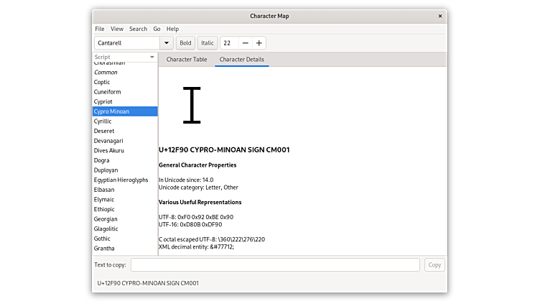Toggle the Bold font style

coord(185,43)
